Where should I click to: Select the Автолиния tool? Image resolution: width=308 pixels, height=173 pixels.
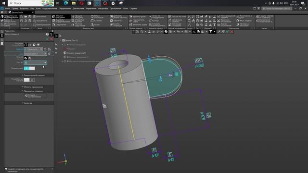[x=39, y=17]
